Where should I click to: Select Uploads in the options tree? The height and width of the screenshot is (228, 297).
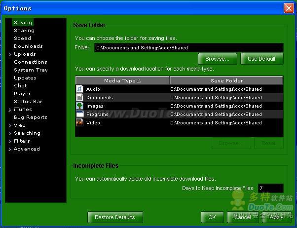click(25, 54)
